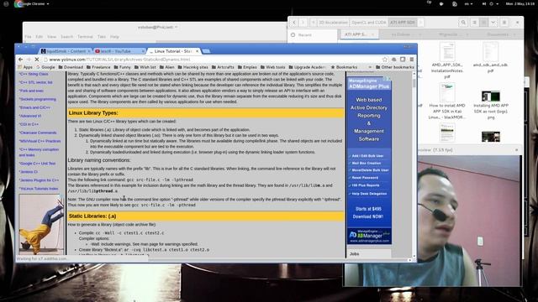Click the extension icon right of the star
The height and width of the screenshot is (302, 538).
394,60
